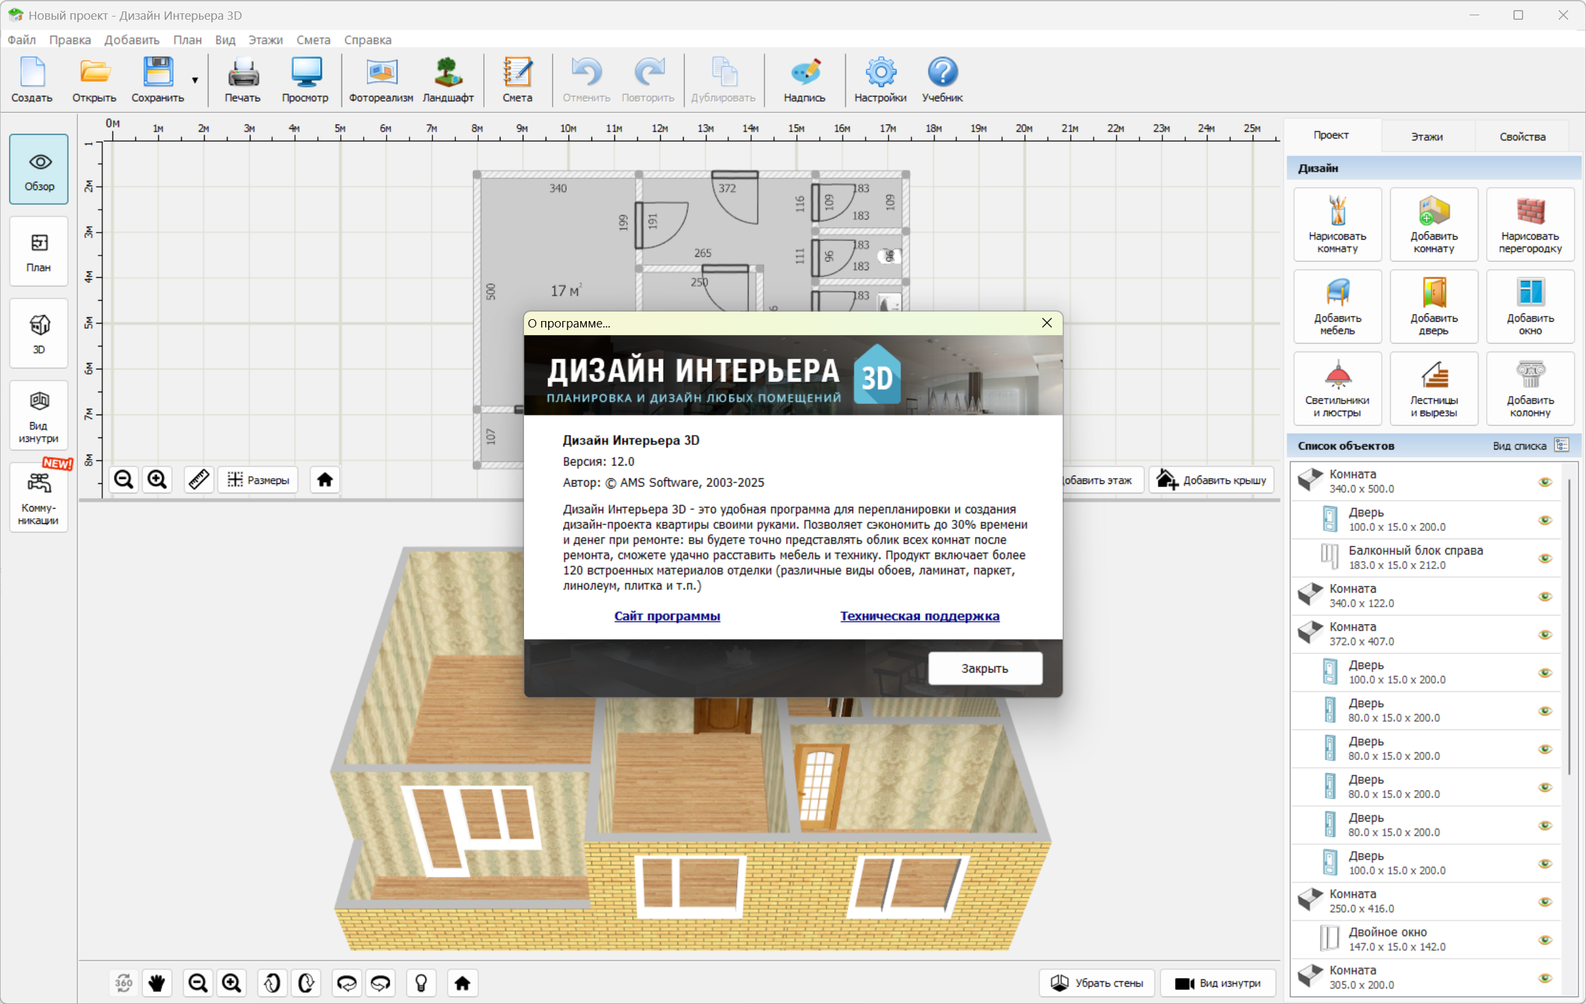
Task: Open the Этажи menu in the menu bar
Action: (265, 39)
